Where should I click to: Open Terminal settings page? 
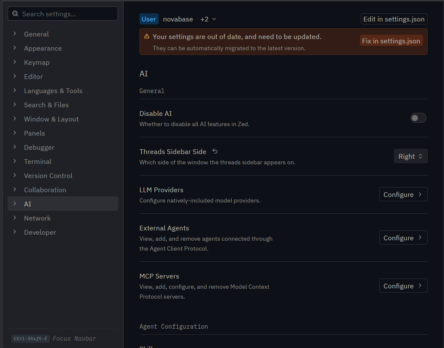click(63, 161)
